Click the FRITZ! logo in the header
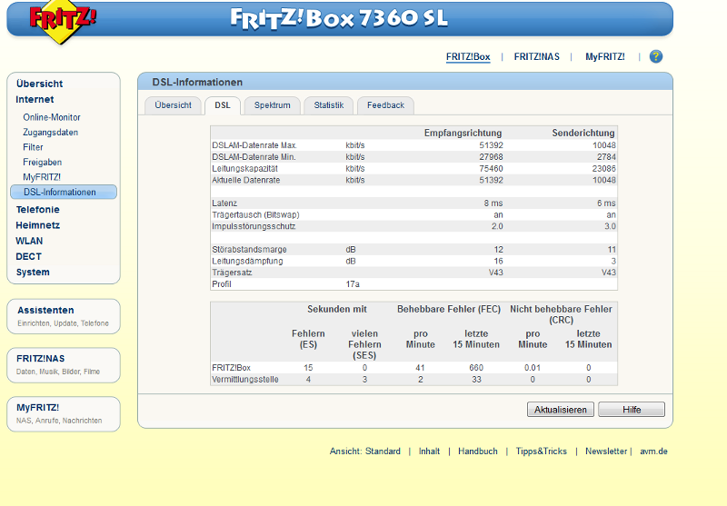 coord(62,21)
